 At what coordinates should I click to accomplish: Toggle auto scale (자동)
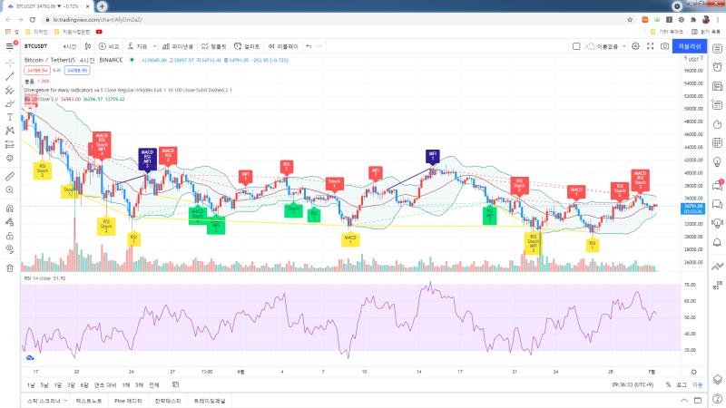tap(697, 384)
